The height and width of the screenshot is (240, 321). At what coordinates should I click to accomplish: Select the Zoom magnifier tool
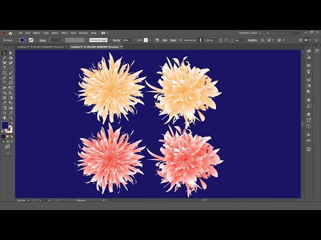pos(11,118)
